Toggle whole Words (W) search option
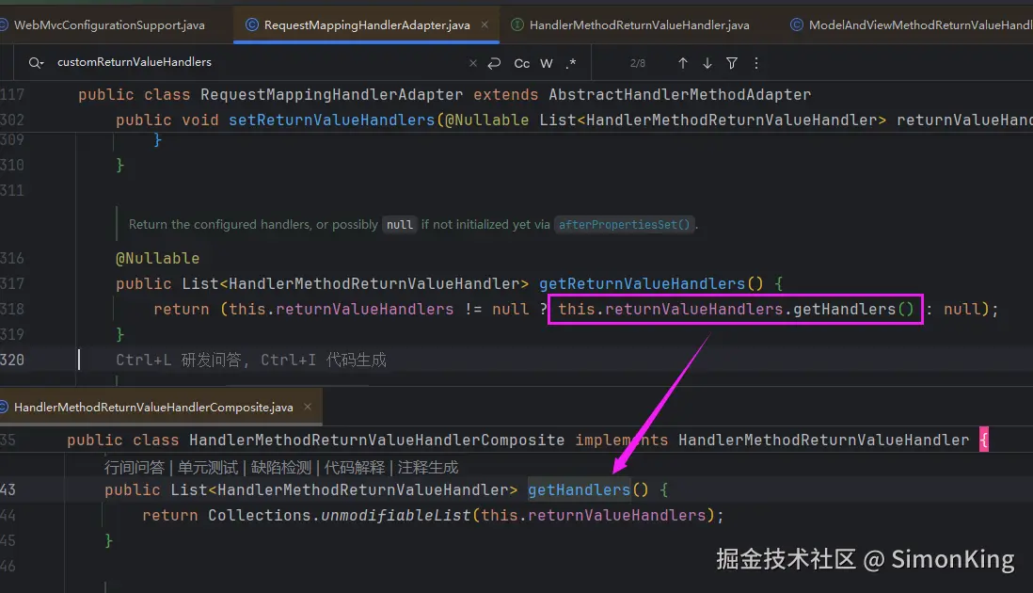This screenshot has height=593, width=1033. pyautogui.click(x=547, y=63)
